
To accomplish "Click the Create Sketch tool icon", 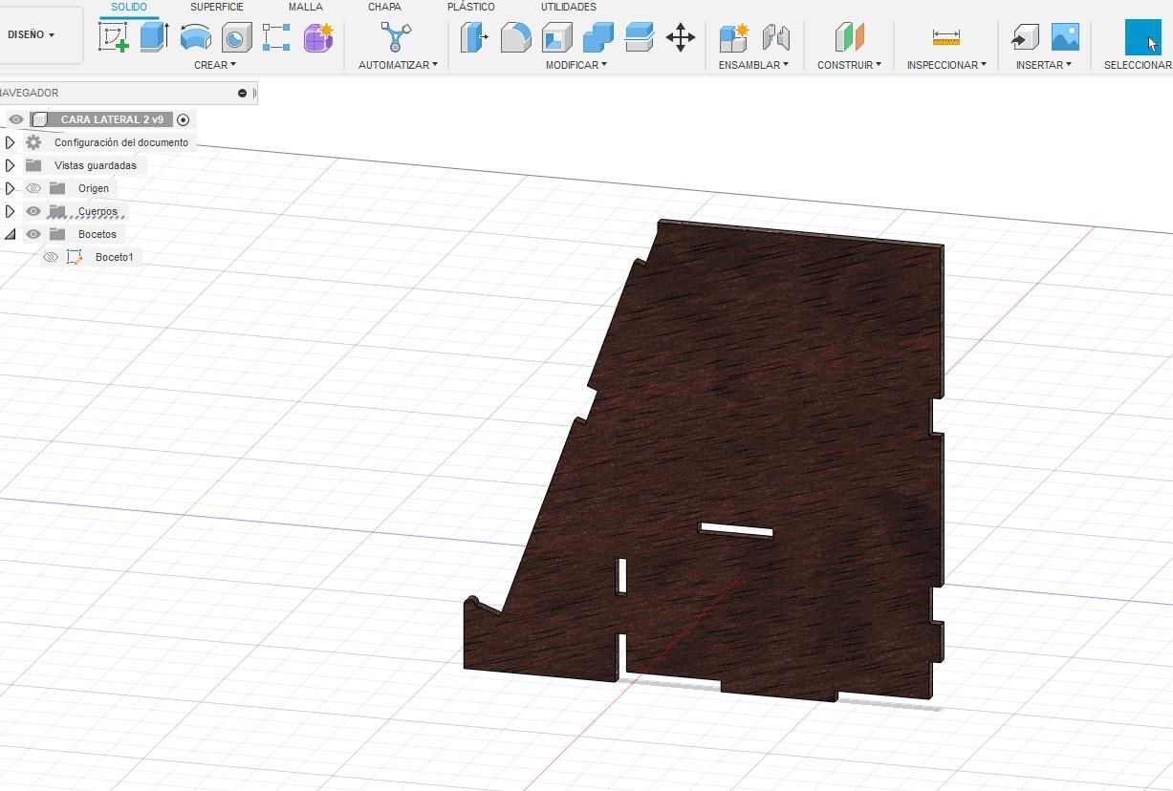I will coord(114,37).
